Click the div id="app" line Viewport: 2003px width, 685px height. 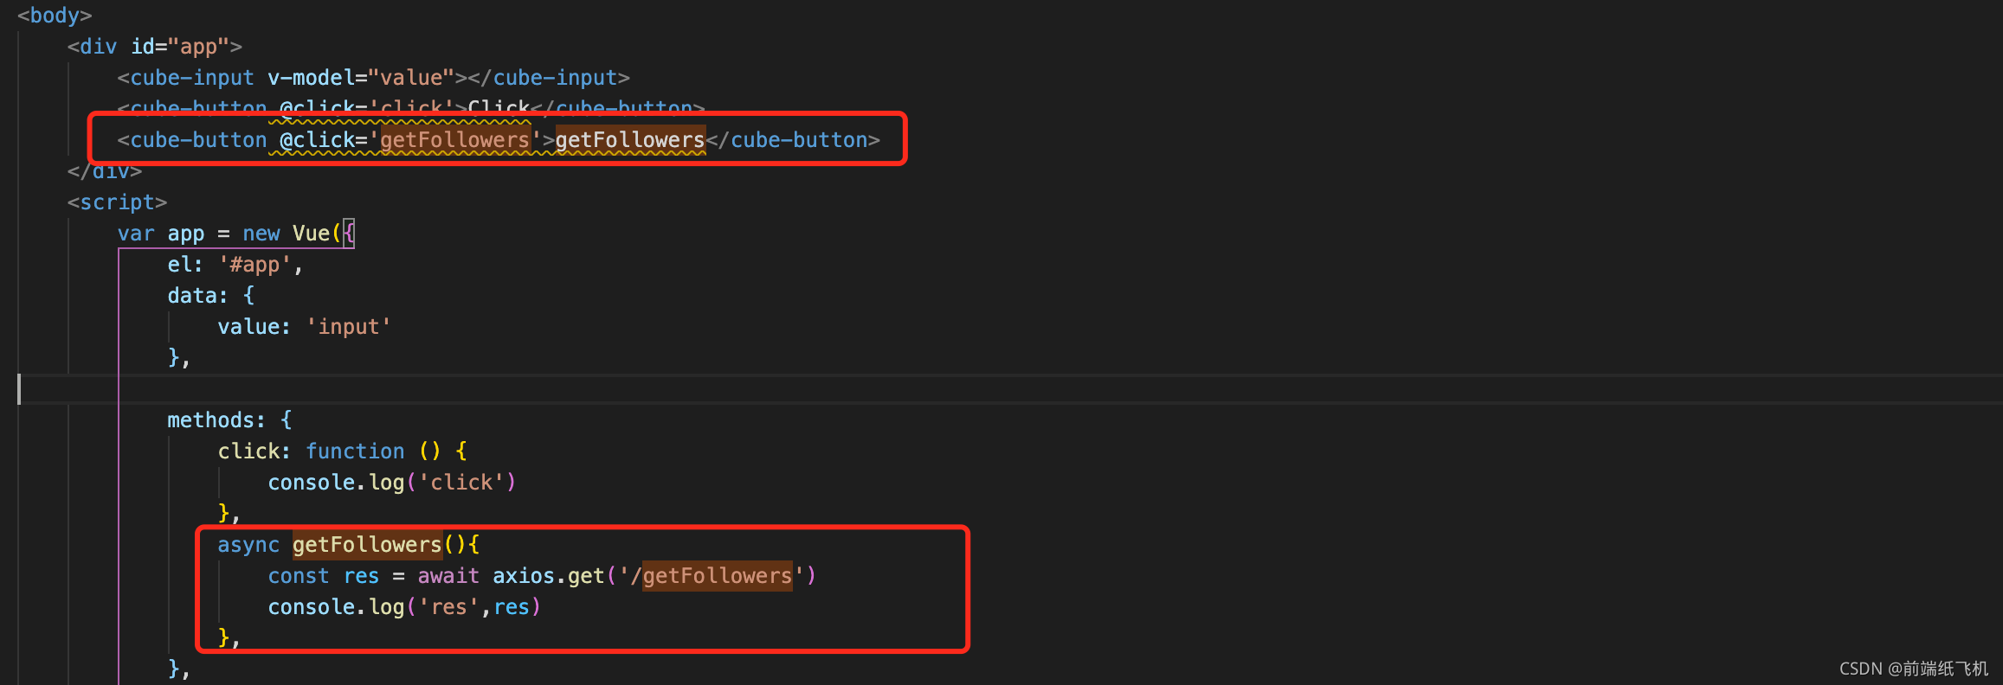155,47
